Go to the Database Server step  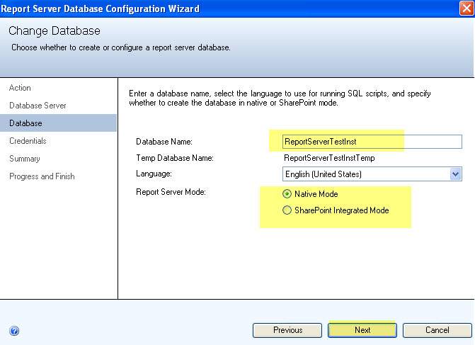coord(38,106)
